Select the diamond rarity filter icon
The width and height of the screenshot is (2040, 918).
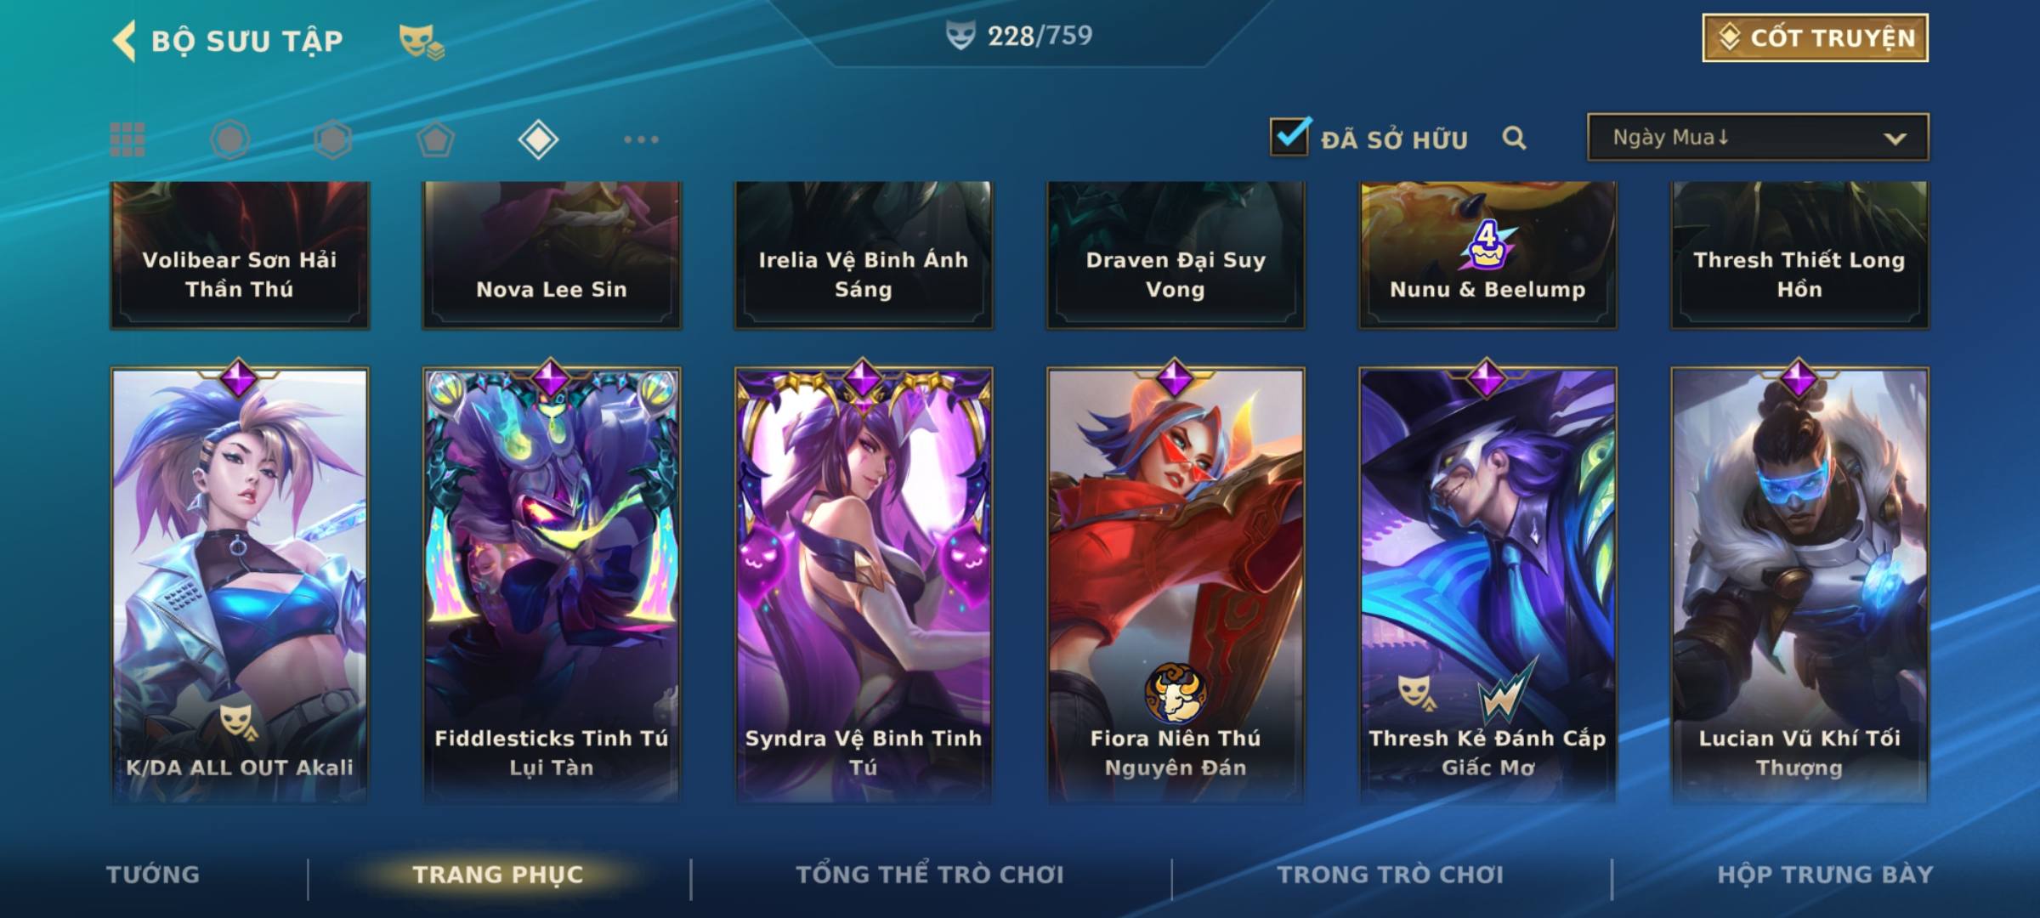(538, 139)
